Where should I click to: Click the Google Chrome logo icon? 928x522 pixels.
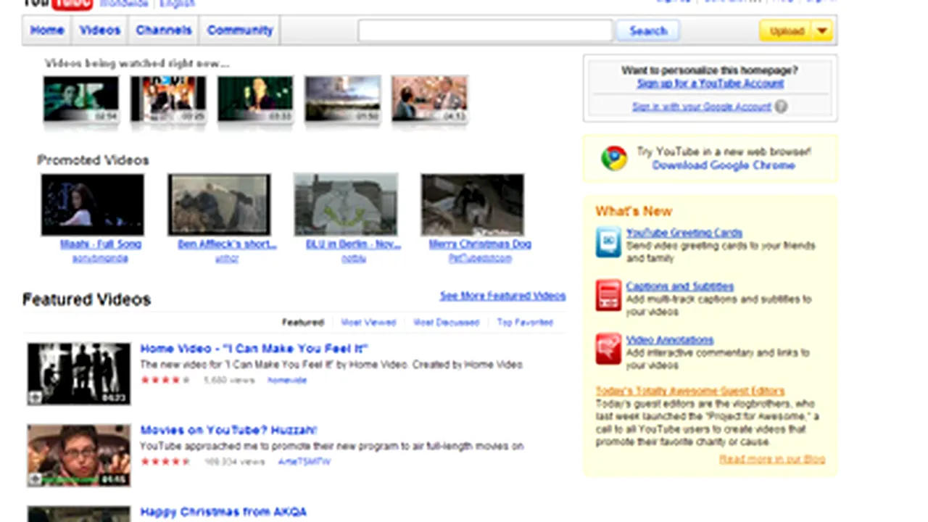(614, 158)
